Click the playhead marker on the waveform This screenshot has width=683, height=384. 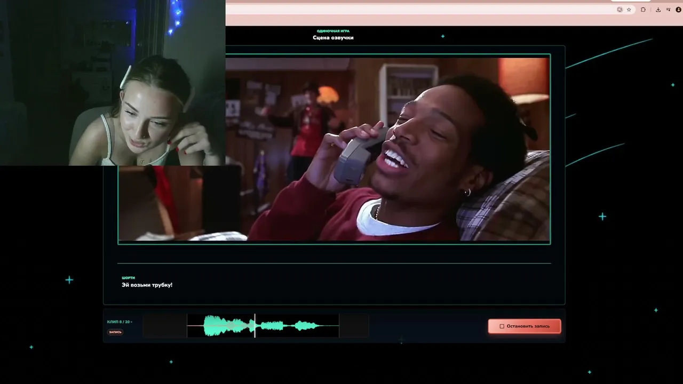255,325
